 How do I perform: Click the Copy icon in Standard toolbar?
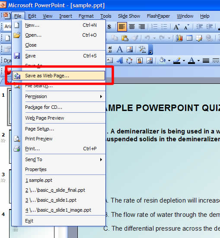coord(115,38)
